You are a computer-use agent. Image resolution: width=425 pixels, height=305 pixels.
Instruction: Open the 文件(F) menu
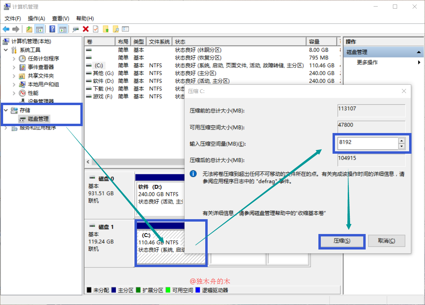coord(12,18)
